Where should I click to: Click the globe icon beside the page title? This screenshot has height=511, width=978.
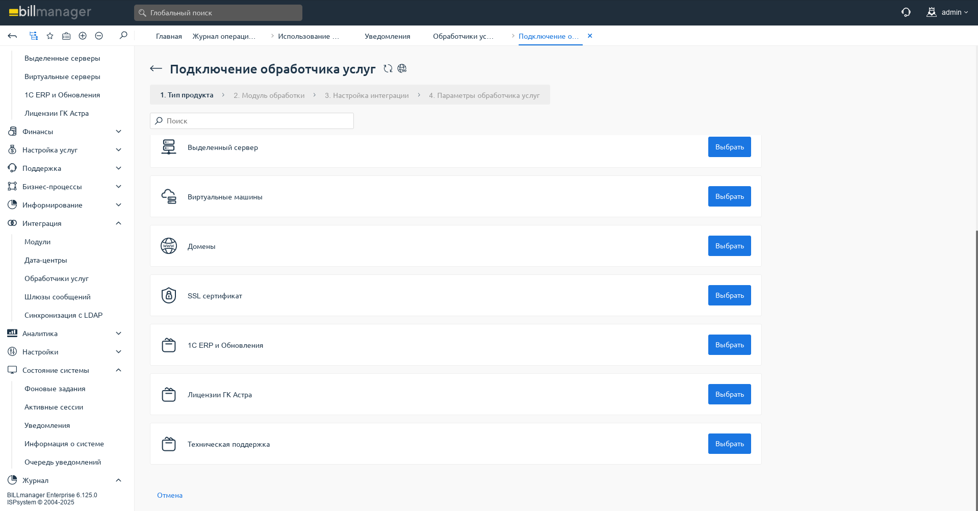402,69
